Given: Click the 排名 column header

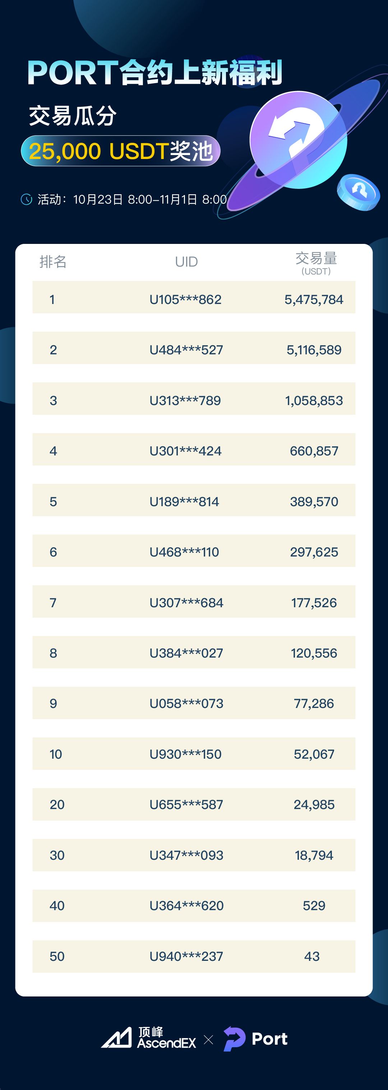Looking at the screenshot, I should (53, 262).
